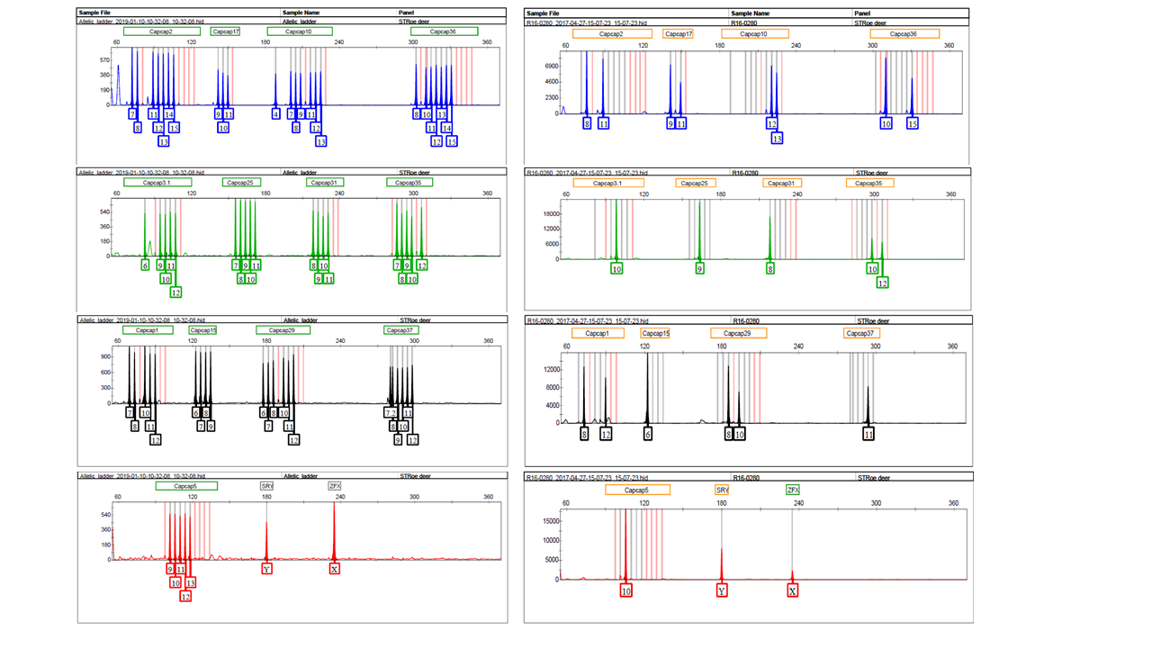Select allele 7.2 label under Capcap37 ladder
1152x648 pixels.
pos(391,413)
